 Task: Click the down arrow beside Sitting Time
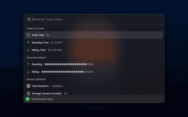(x=28, y=50)
